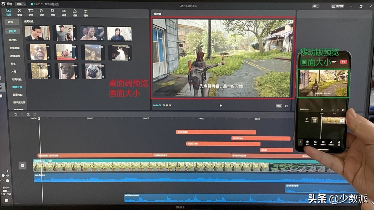Select the 文本 (Text) tool
The height and width of the screenshot is (210, 374).
point(30,12)
